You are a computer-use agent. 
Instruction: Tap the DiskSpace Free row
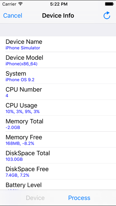(58, 171)
